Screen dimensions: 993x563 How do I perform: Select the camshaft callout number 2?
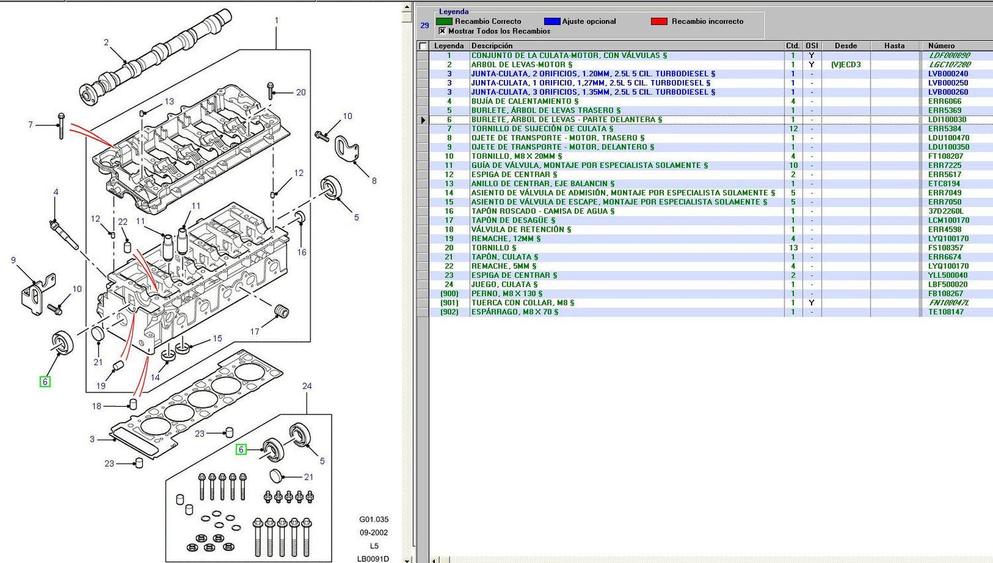(106, 42)
